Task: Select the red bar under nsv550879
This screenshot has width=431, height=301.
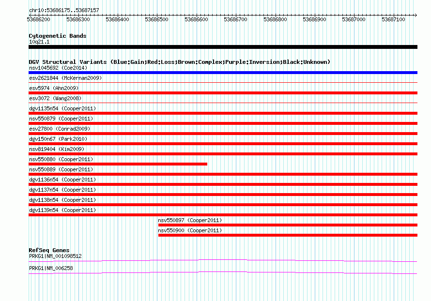Action: [223, 123]
